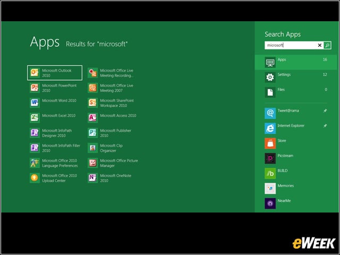Open the Office 2010 Upload Center icon
The width and height of the screenshot is (340, 255).
pyautogui.click(x=35, y=177)
